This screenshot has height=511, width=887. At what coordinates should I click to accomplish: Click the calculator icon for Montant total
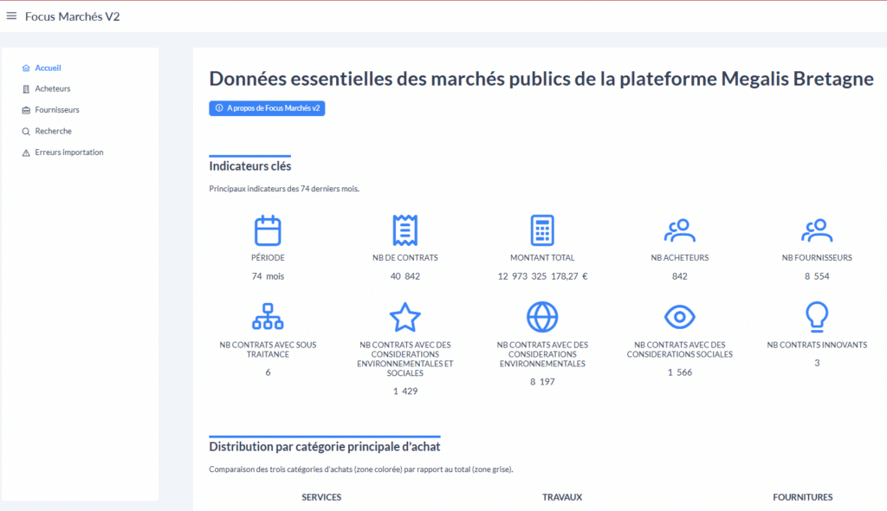(x=542, y=230)
